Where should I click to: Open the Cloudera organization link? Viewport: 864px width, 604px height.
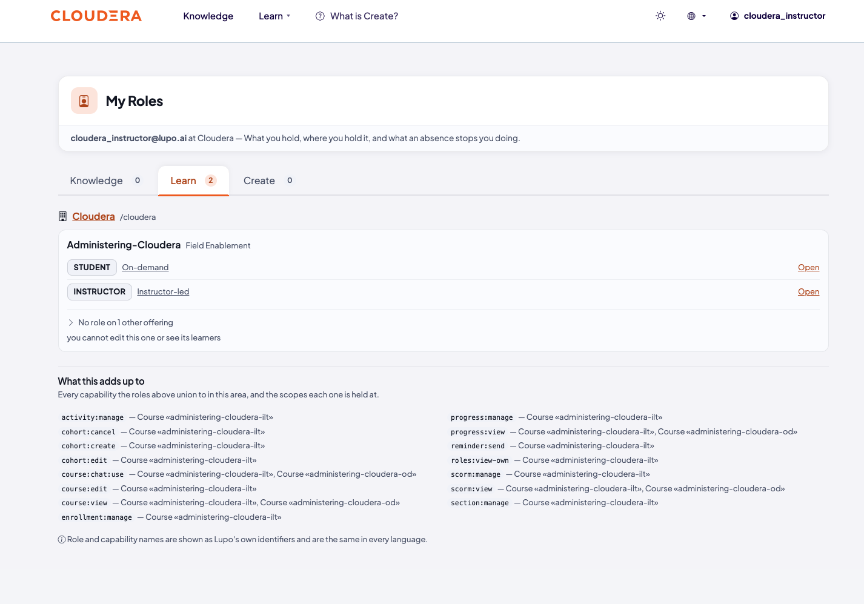pyautogui.click(x=93, y=216)
